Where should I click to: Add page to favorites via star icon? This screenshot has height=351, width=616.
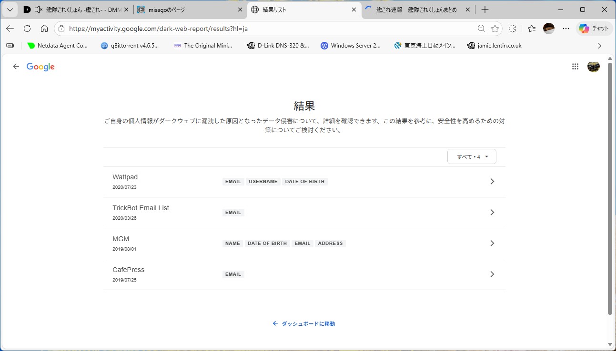[x=495, y=29]
